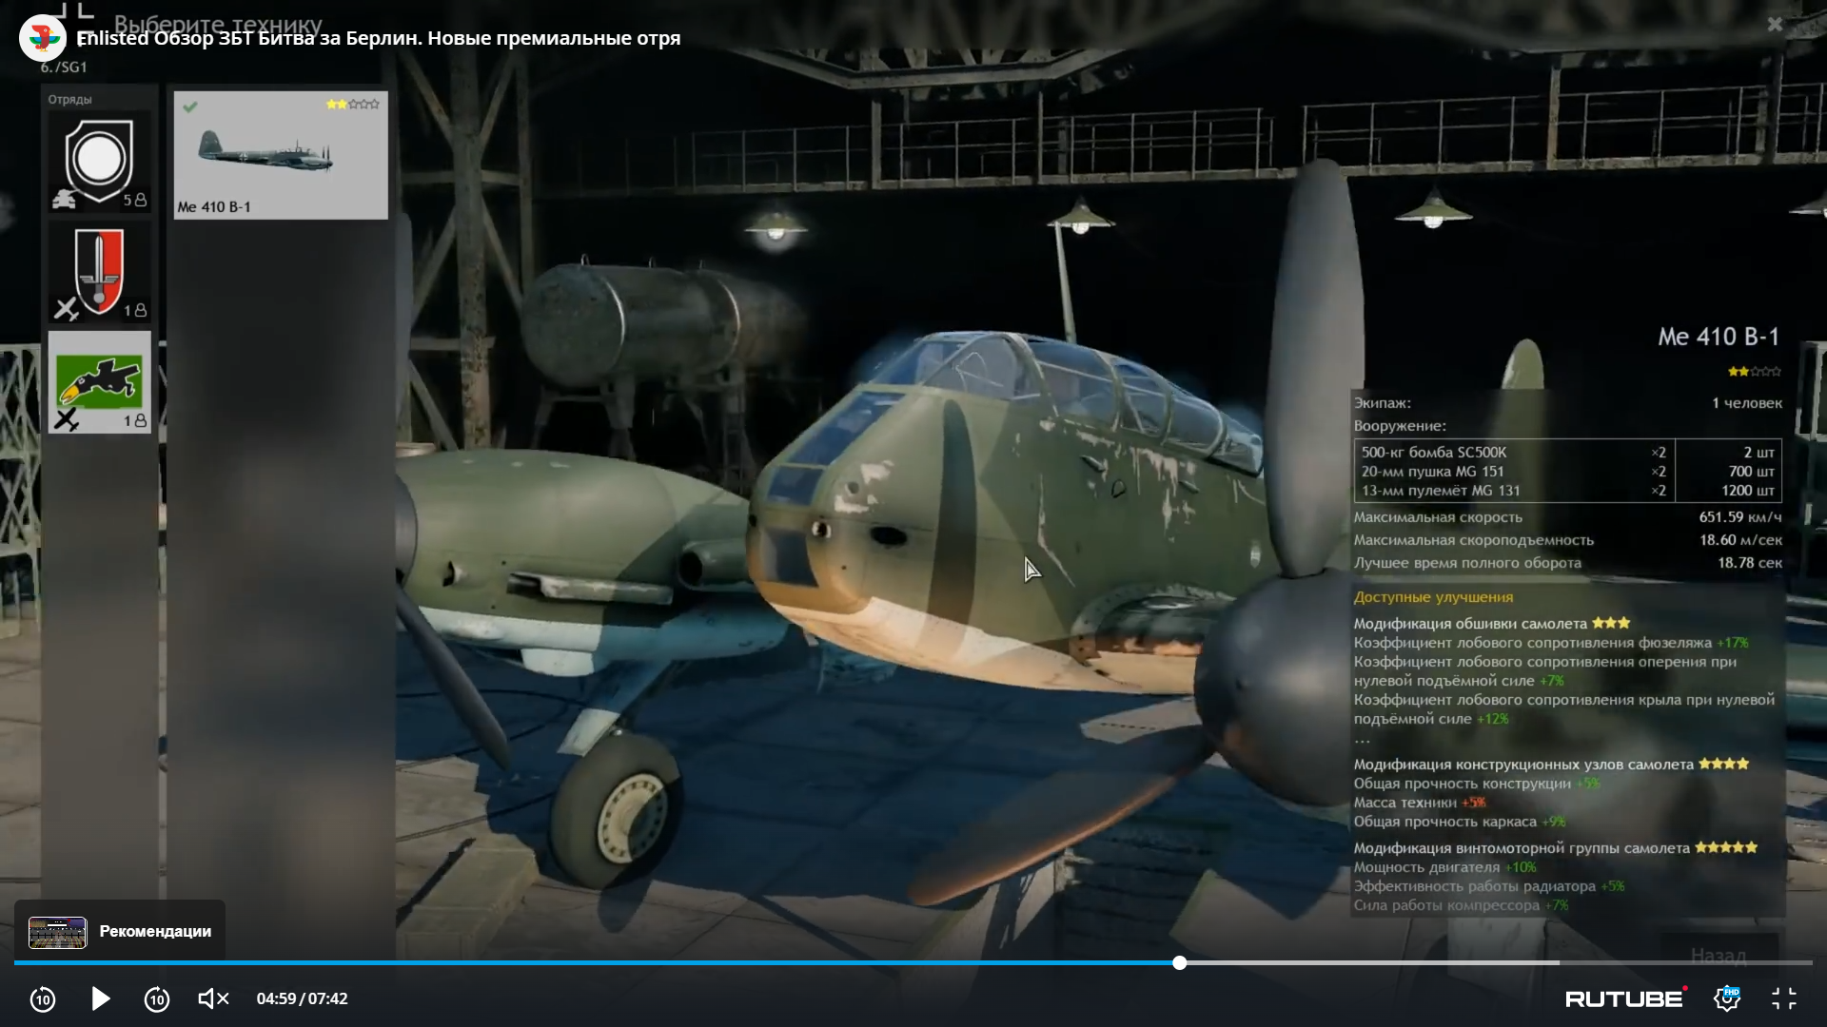Play the video

101,998
